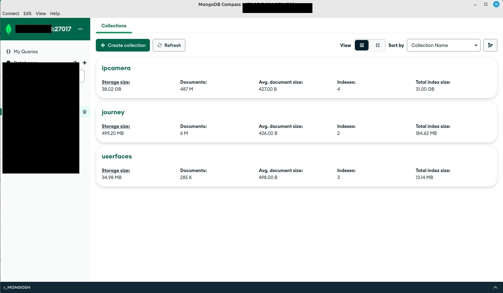Open the journey collection
503x293 pixels.
coord(113,112)
